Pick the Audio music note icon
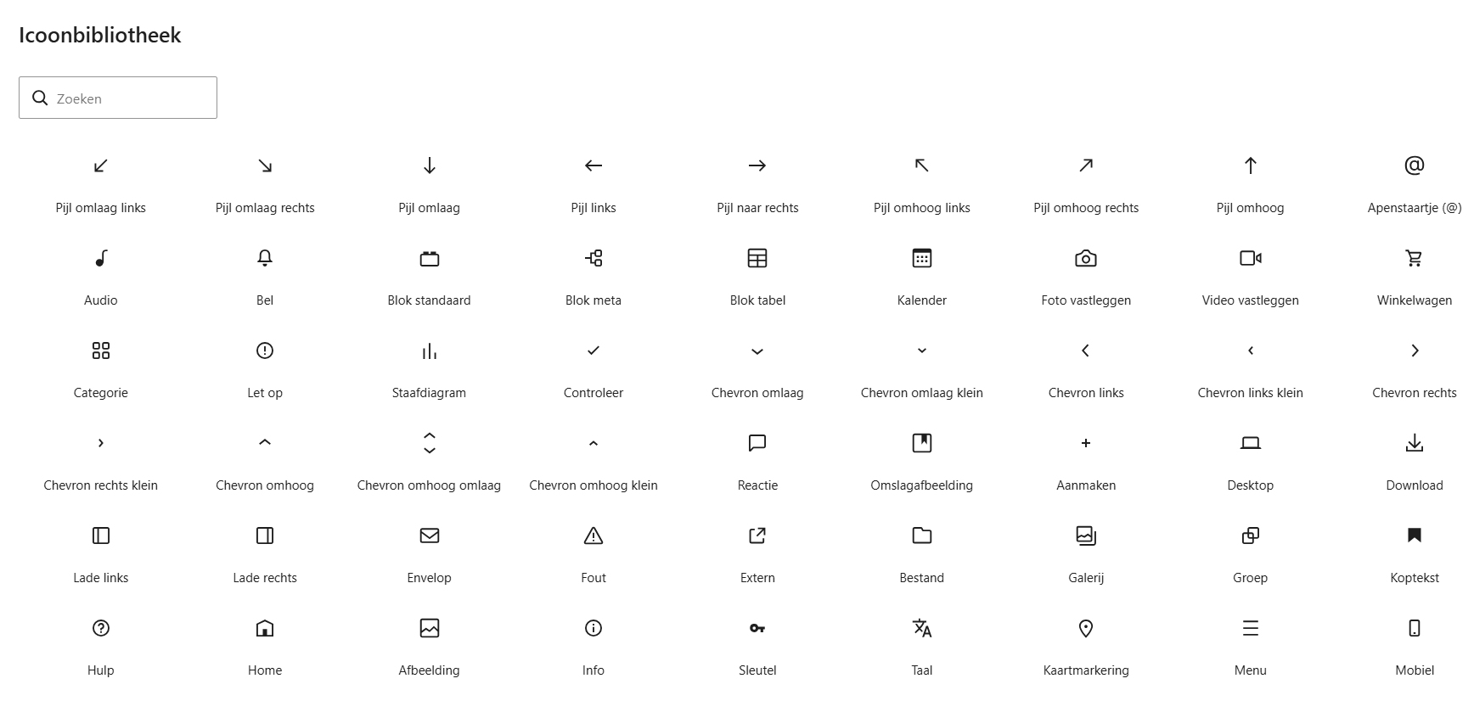This screenshot has height=701, width=1474. coord(101,258)
